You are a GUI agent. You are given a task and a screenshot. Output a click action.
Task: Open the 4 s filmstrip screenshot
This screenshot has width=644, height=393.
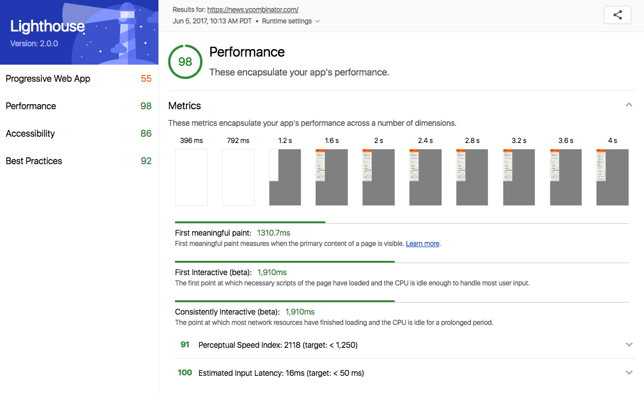tap(612, 177)
